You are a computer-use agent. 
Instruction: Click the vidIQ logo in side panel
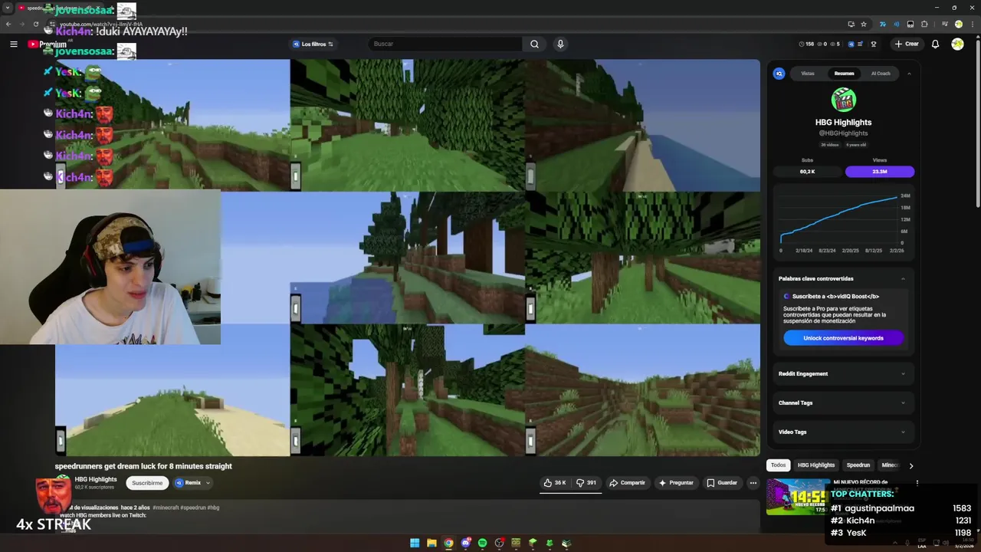tap(779, 74)
